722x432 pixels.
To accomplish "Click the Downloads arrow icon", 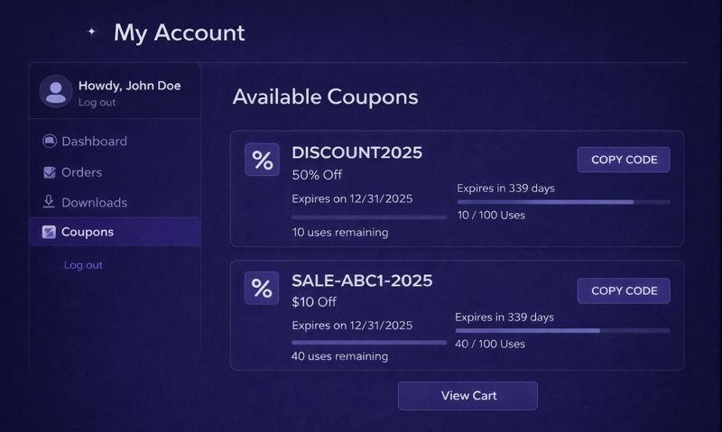I will [49, 202].
